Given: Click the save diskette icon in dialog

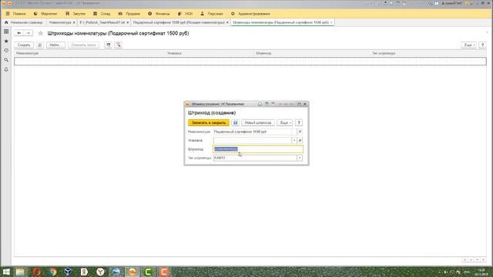Looking at the screenshot, I should point(235,123).
